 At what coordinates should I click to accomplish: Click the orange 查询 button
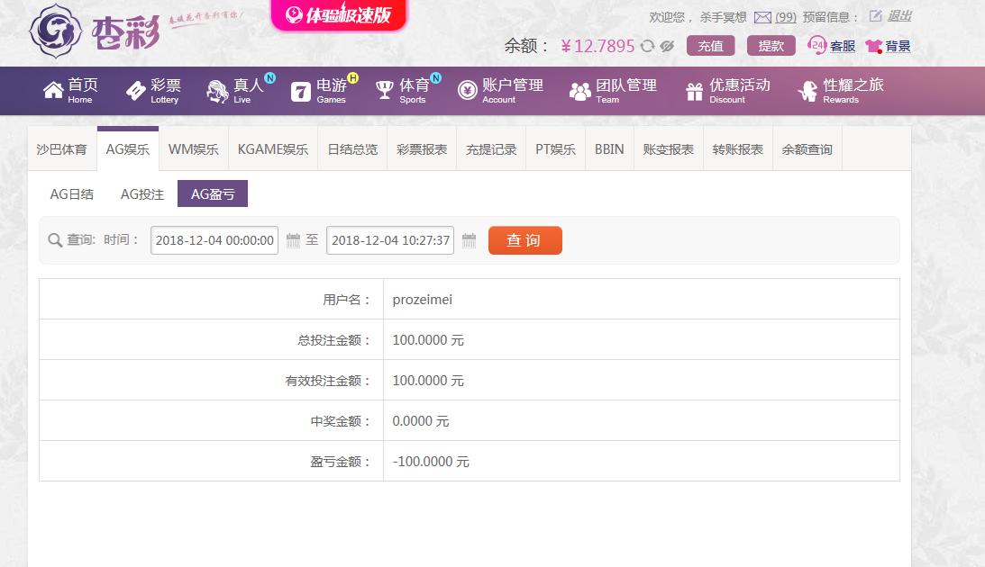click(525, 240)
